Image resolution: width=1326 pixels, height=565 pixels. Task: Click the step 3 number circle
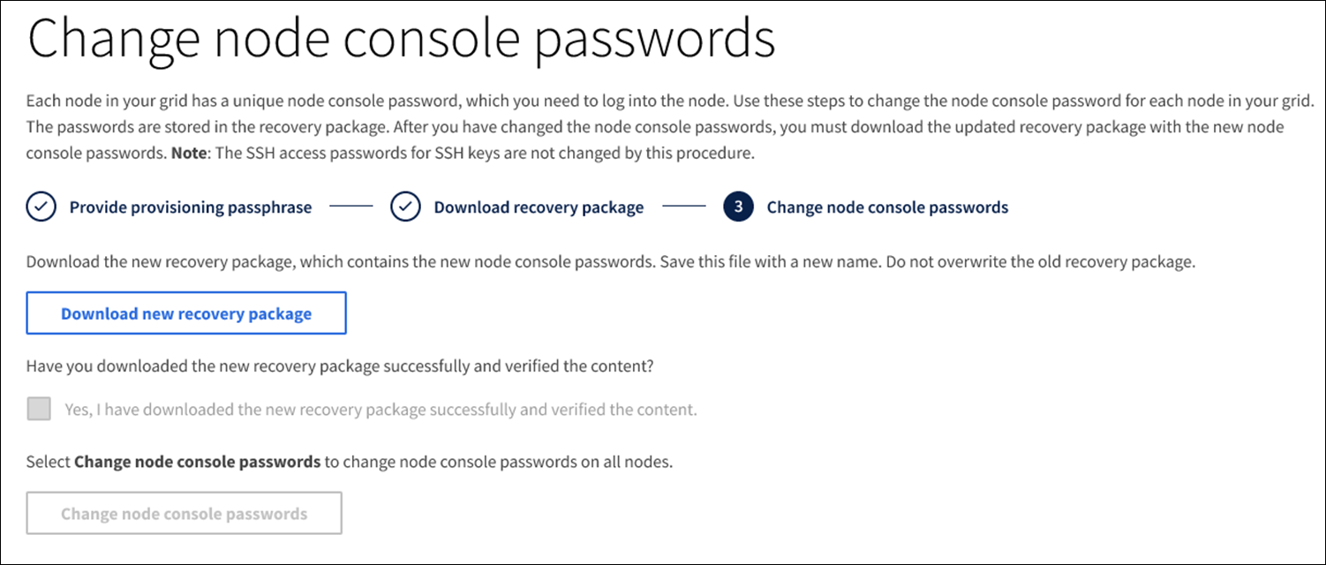point(738,208)
